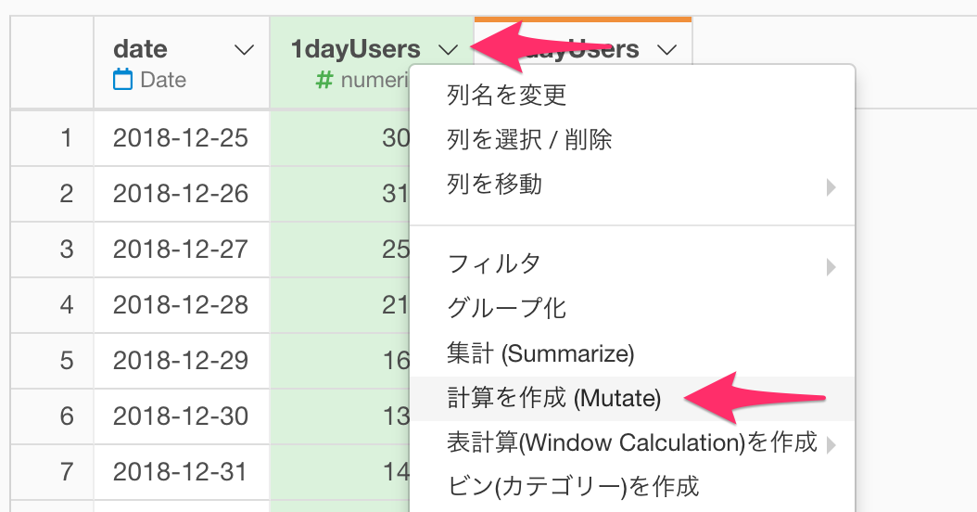Select the 1dayUsers column header name
Image resolution: width=977 pixels, height=512 pixels.
pyautogui.click(x=355, y=49)
